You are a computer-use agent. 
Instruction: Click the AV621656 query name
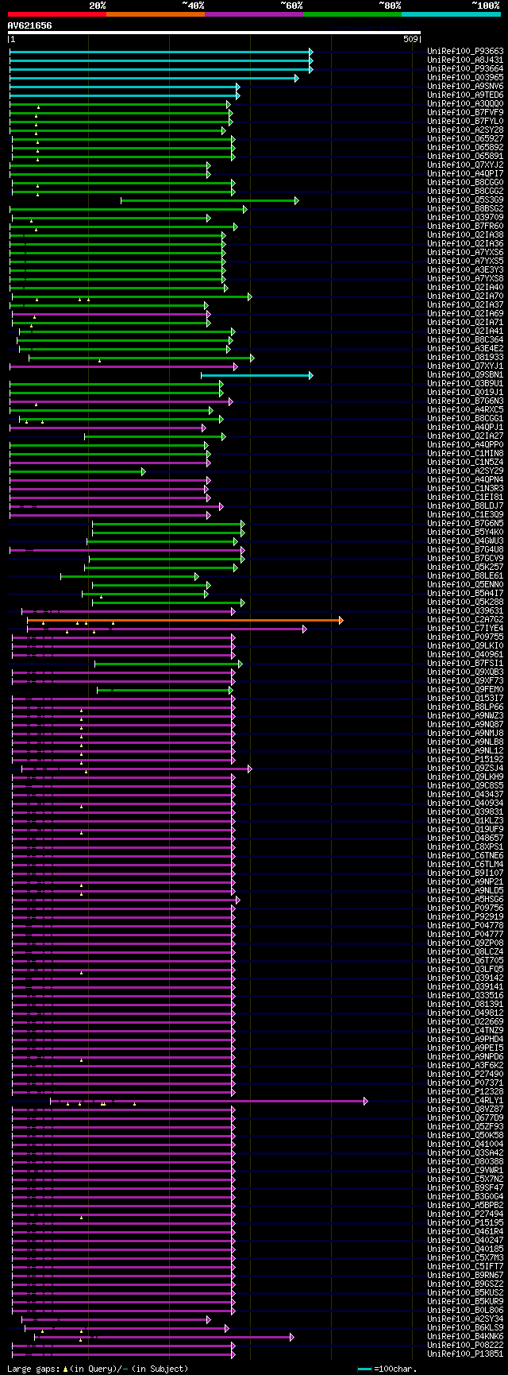coord(30,25)
